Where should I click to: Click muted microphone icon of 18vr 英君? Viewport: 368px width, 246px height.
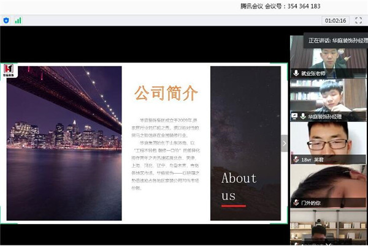pyautogui.click(x=296, y=159)
